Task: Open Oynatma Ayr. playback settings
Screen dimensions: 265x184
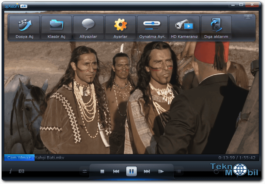Action: click(x=152, y=28)
